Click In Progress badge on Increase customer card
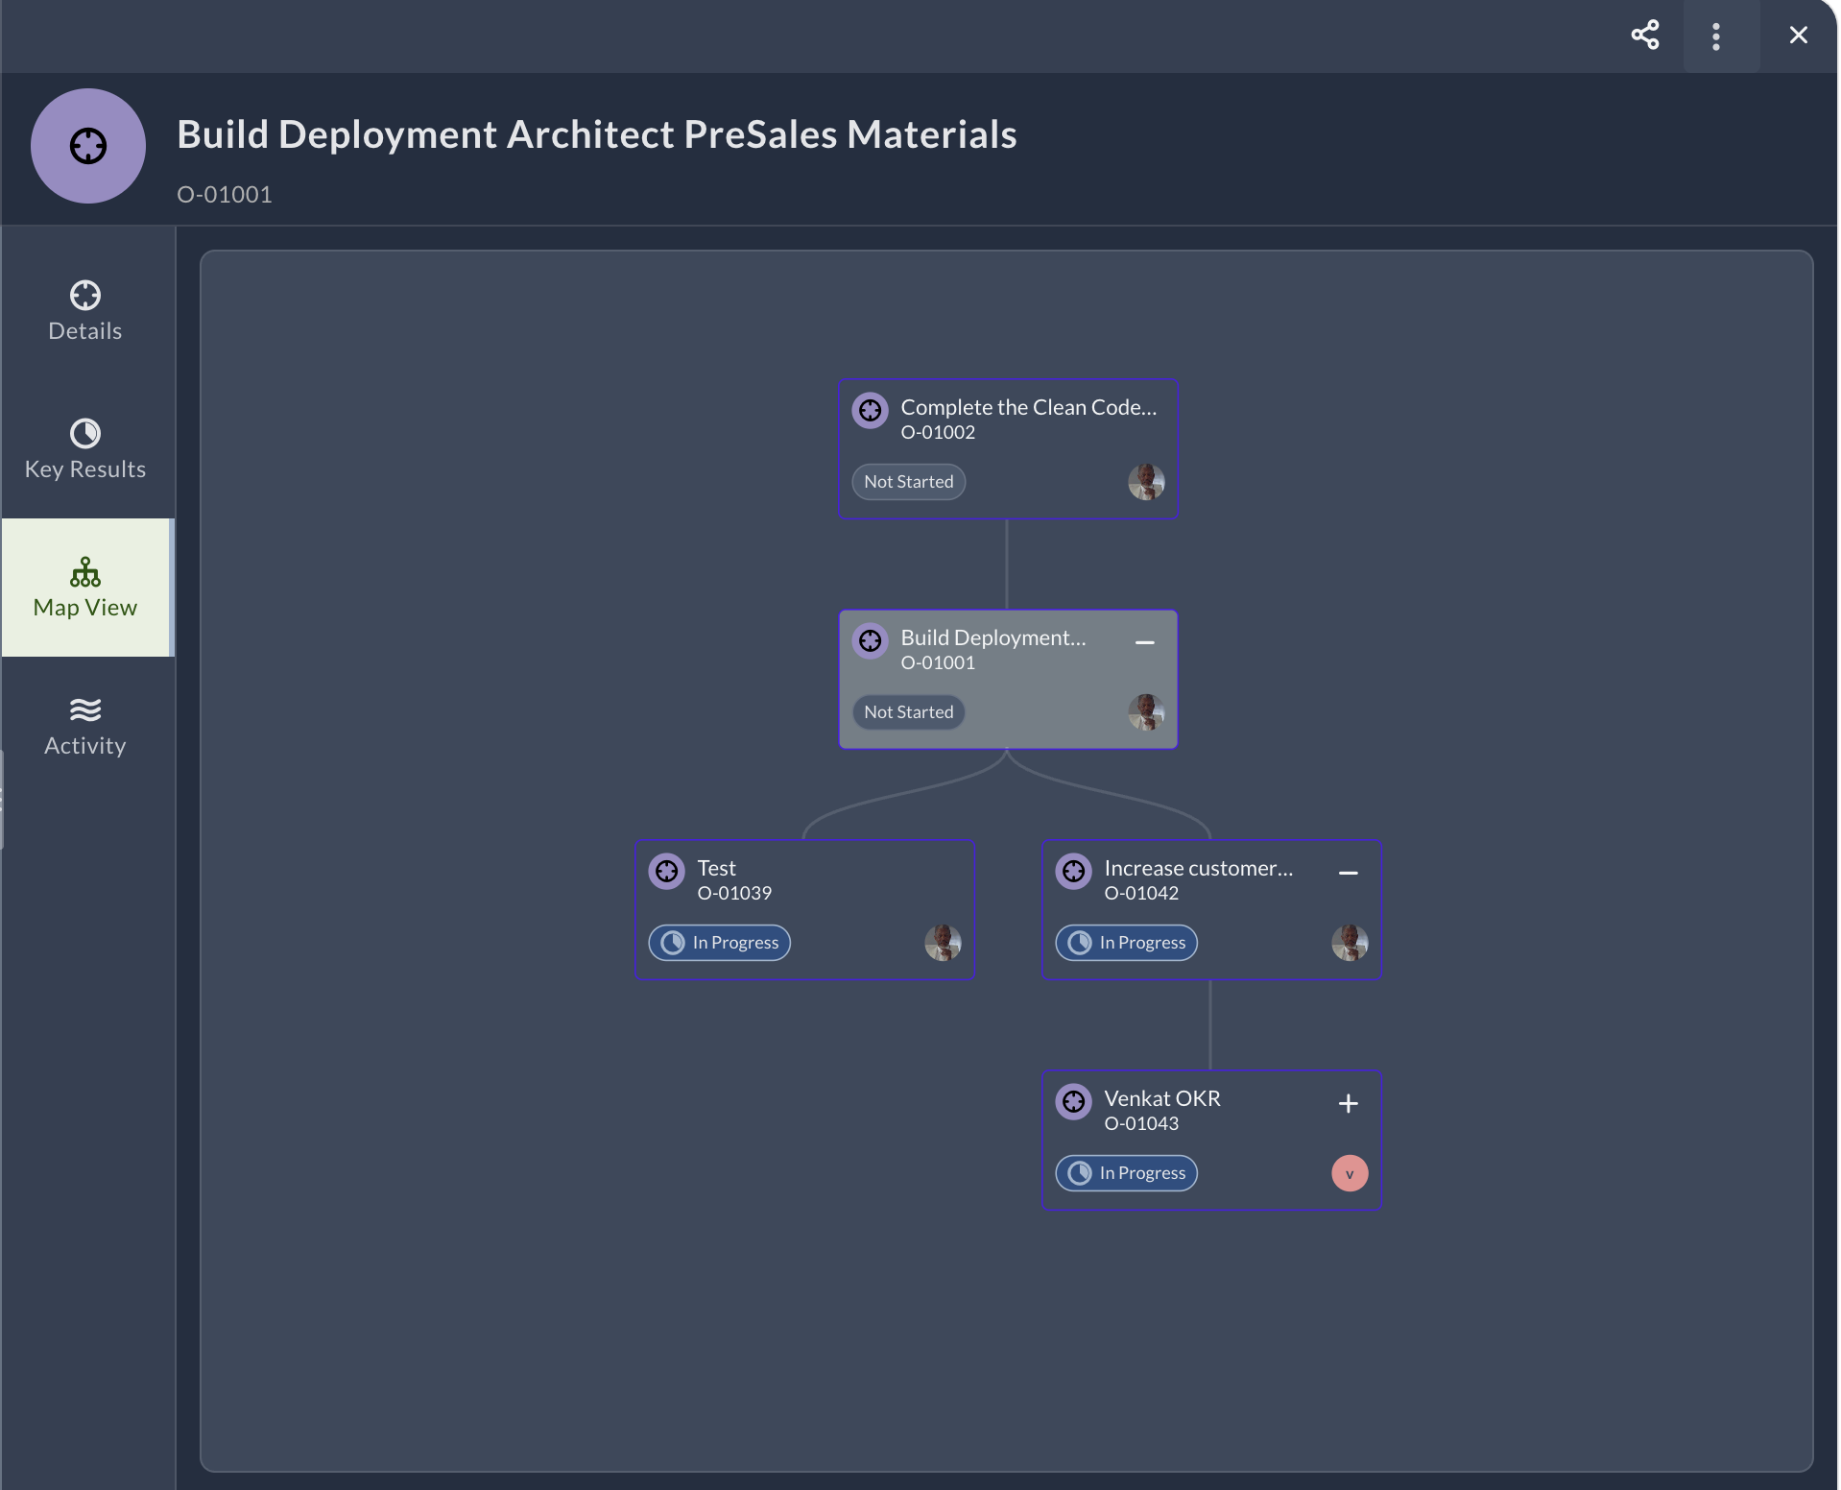Screen dimensions: 1841x1490 [x=1127, y=943]
